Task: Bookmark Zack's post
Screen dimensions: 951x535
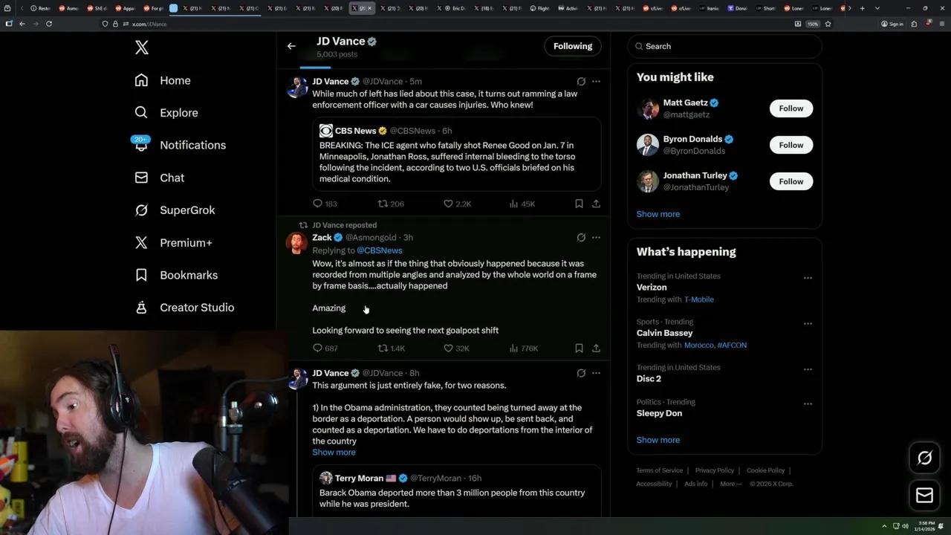Action: click(579, 348)
